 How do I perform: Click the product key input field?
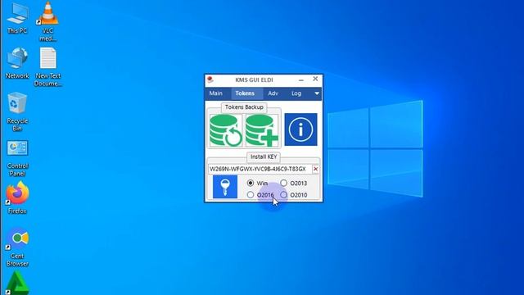[x=260, y=169]
